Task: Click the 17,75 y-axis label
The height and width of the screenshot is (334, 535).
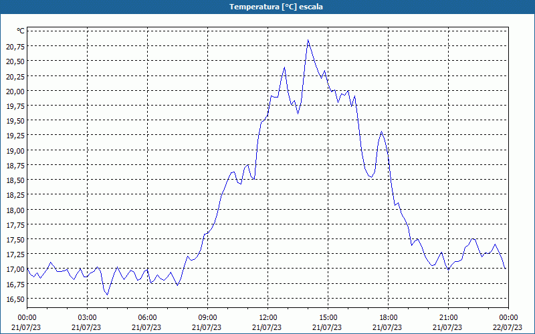Action: point(15,224)
